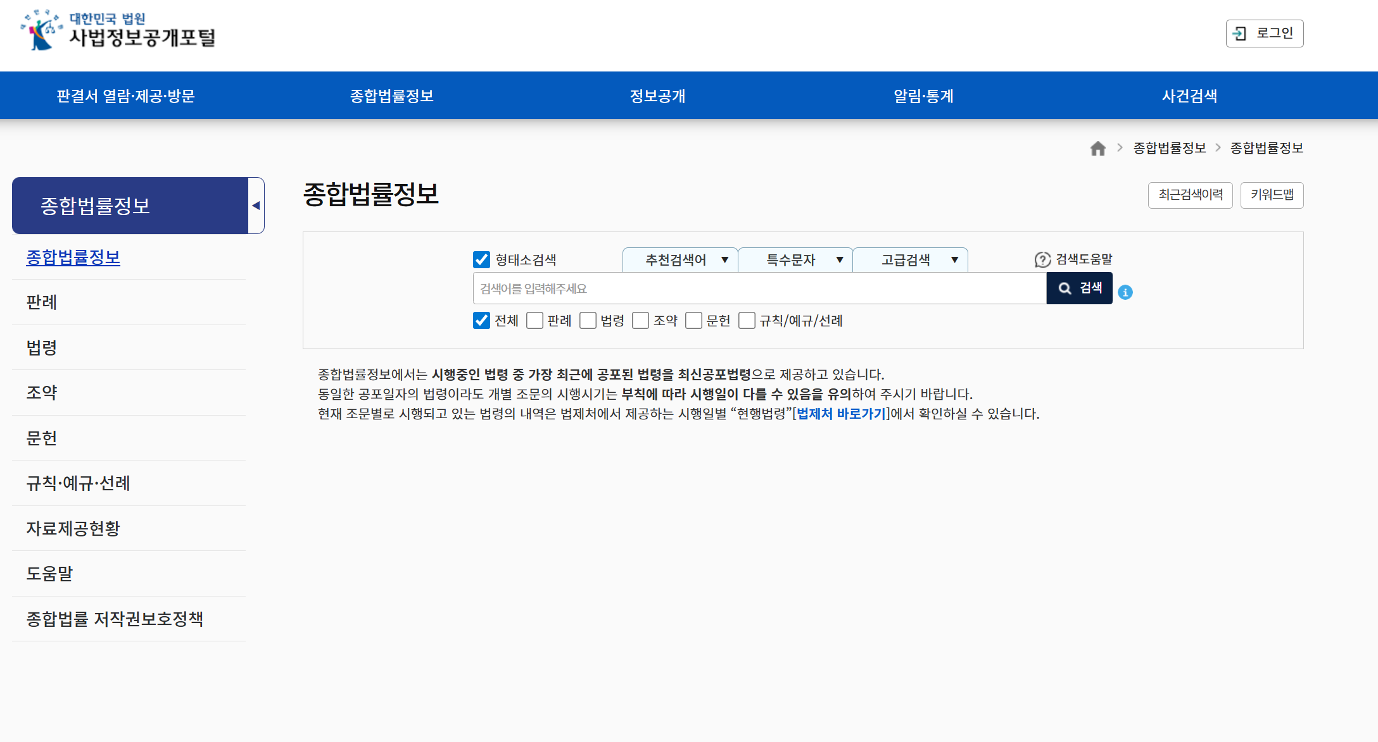Image resolution: width=1378 pixels, height=742 pixels.
Task: Open the 추천검색어 dropdown
Action: (680, 259)
